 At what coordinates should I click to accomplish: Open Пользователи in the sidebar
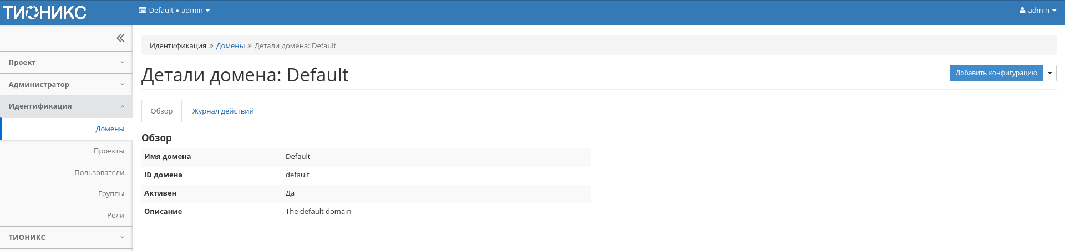point(99,173)
